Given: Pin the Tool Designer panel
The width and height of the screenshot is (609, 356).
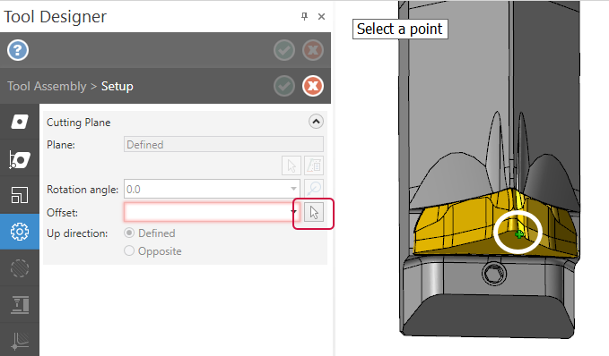Looking at the screenshot, I should (304, 16).
